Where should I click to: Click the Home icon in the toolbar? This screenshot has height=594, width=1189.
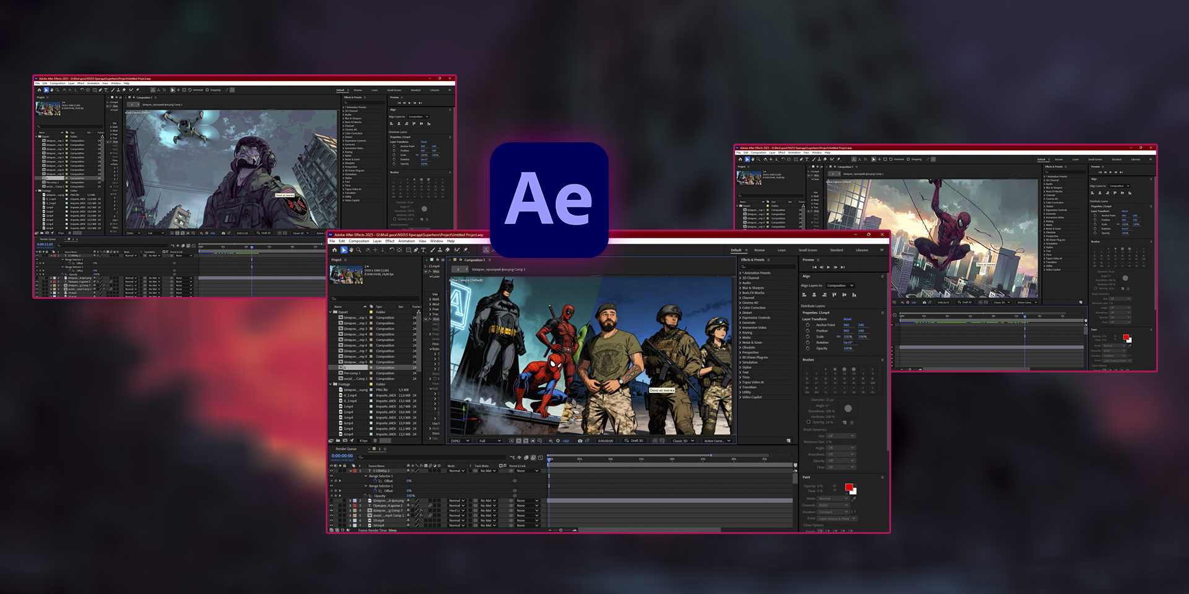[x=334, y=250]
